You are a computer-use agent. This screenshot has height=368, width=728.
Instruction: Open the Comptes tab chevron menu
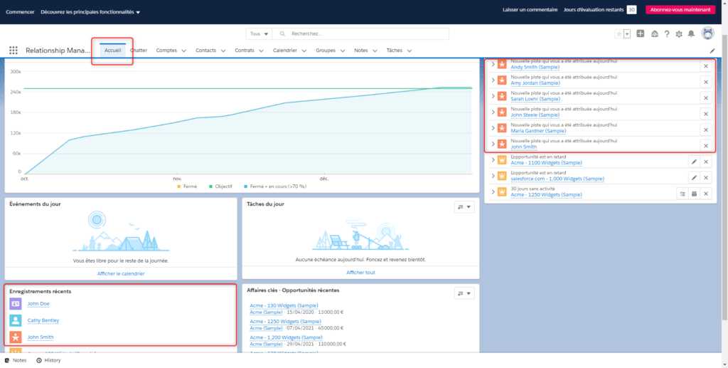pos(184,51)
